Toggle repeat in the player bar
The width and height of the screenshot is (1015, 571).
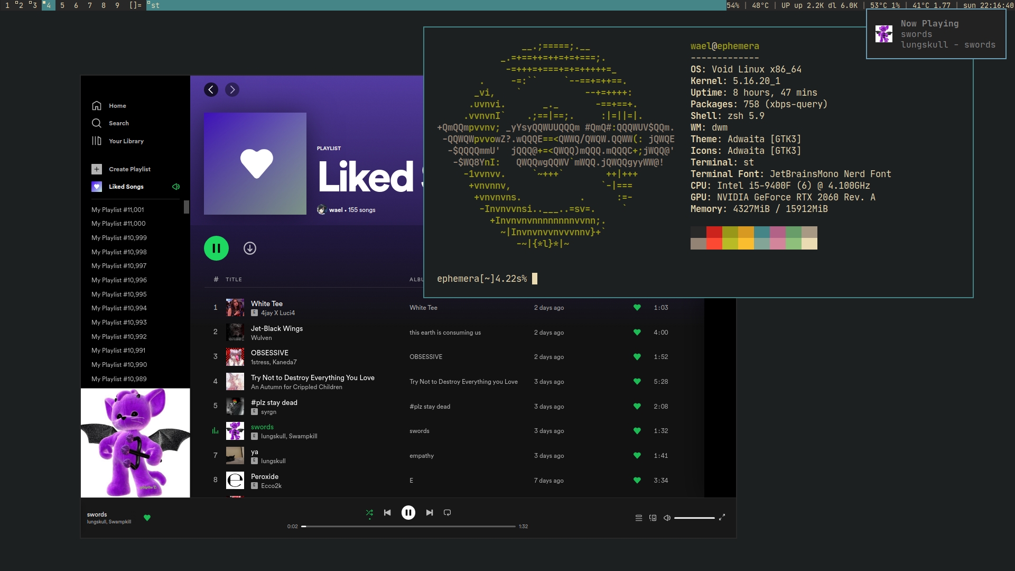[x=448, y=513]
